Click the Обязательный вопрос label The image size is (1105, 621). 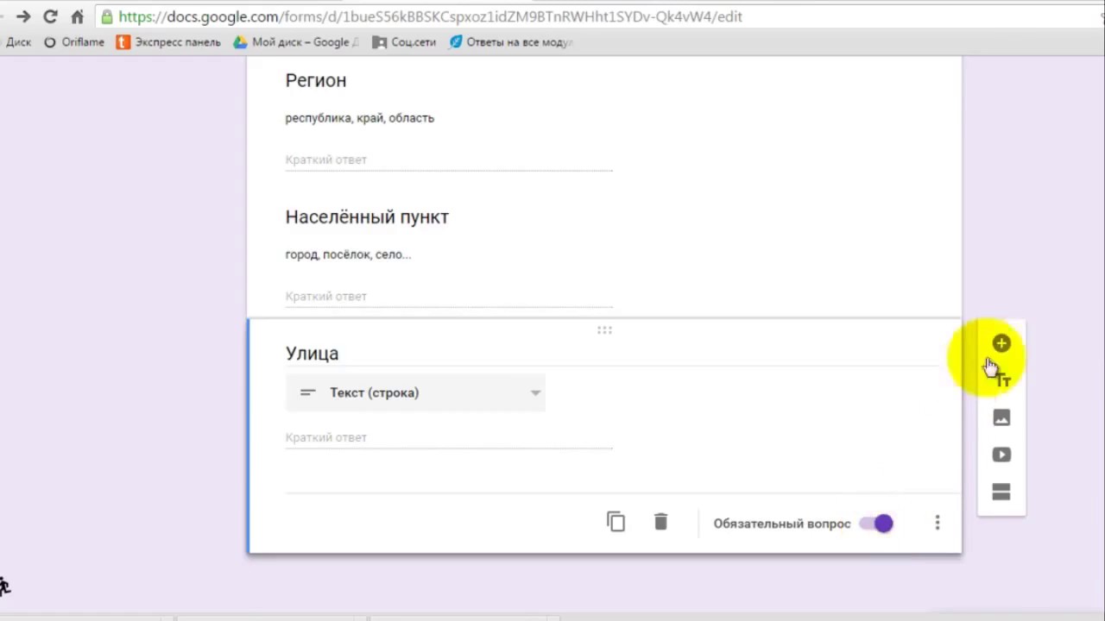click(x=782, y=524)
